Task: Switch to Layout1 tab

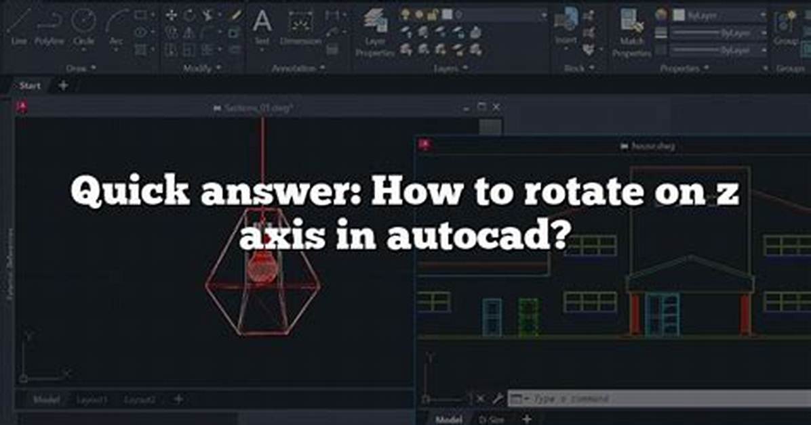Action: click(x=92, y=400)
